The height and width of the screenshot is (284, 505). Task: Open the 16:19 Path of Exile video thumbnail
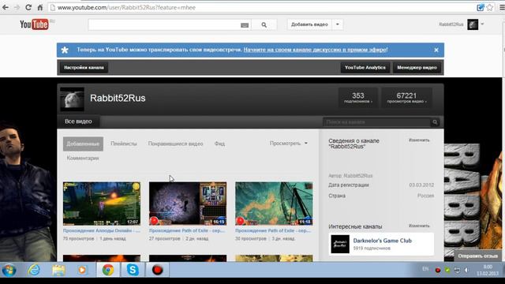click(x=188, y=204)
